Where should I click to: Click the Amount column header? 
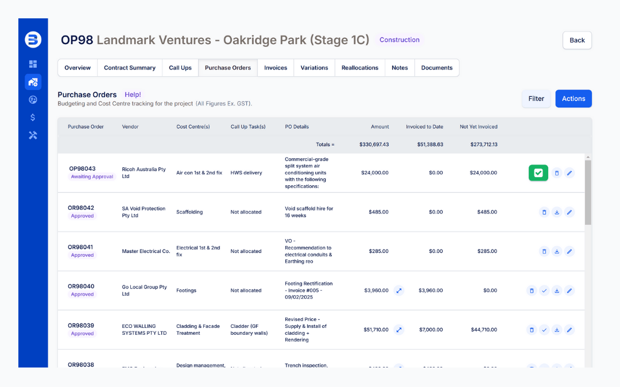[379, 127]
